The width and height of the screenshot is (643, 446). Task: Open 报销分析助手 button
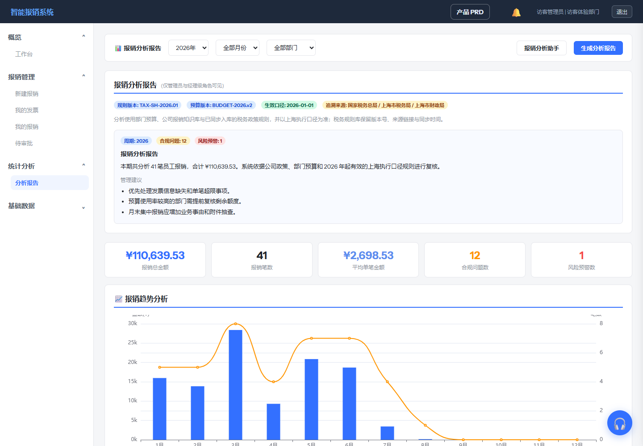pyautogui.click(x=542, y=48)
